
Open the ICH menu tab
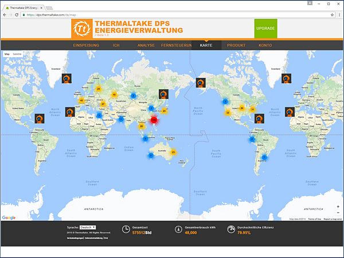(116, 45)
